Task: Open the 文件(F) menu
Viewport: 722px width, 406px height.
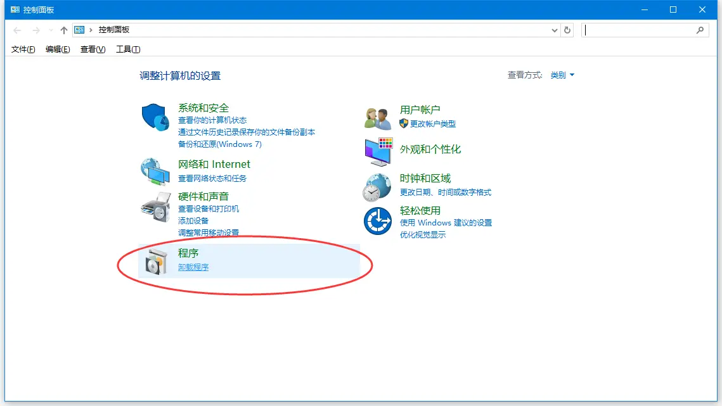Action: tap(23, 49)
